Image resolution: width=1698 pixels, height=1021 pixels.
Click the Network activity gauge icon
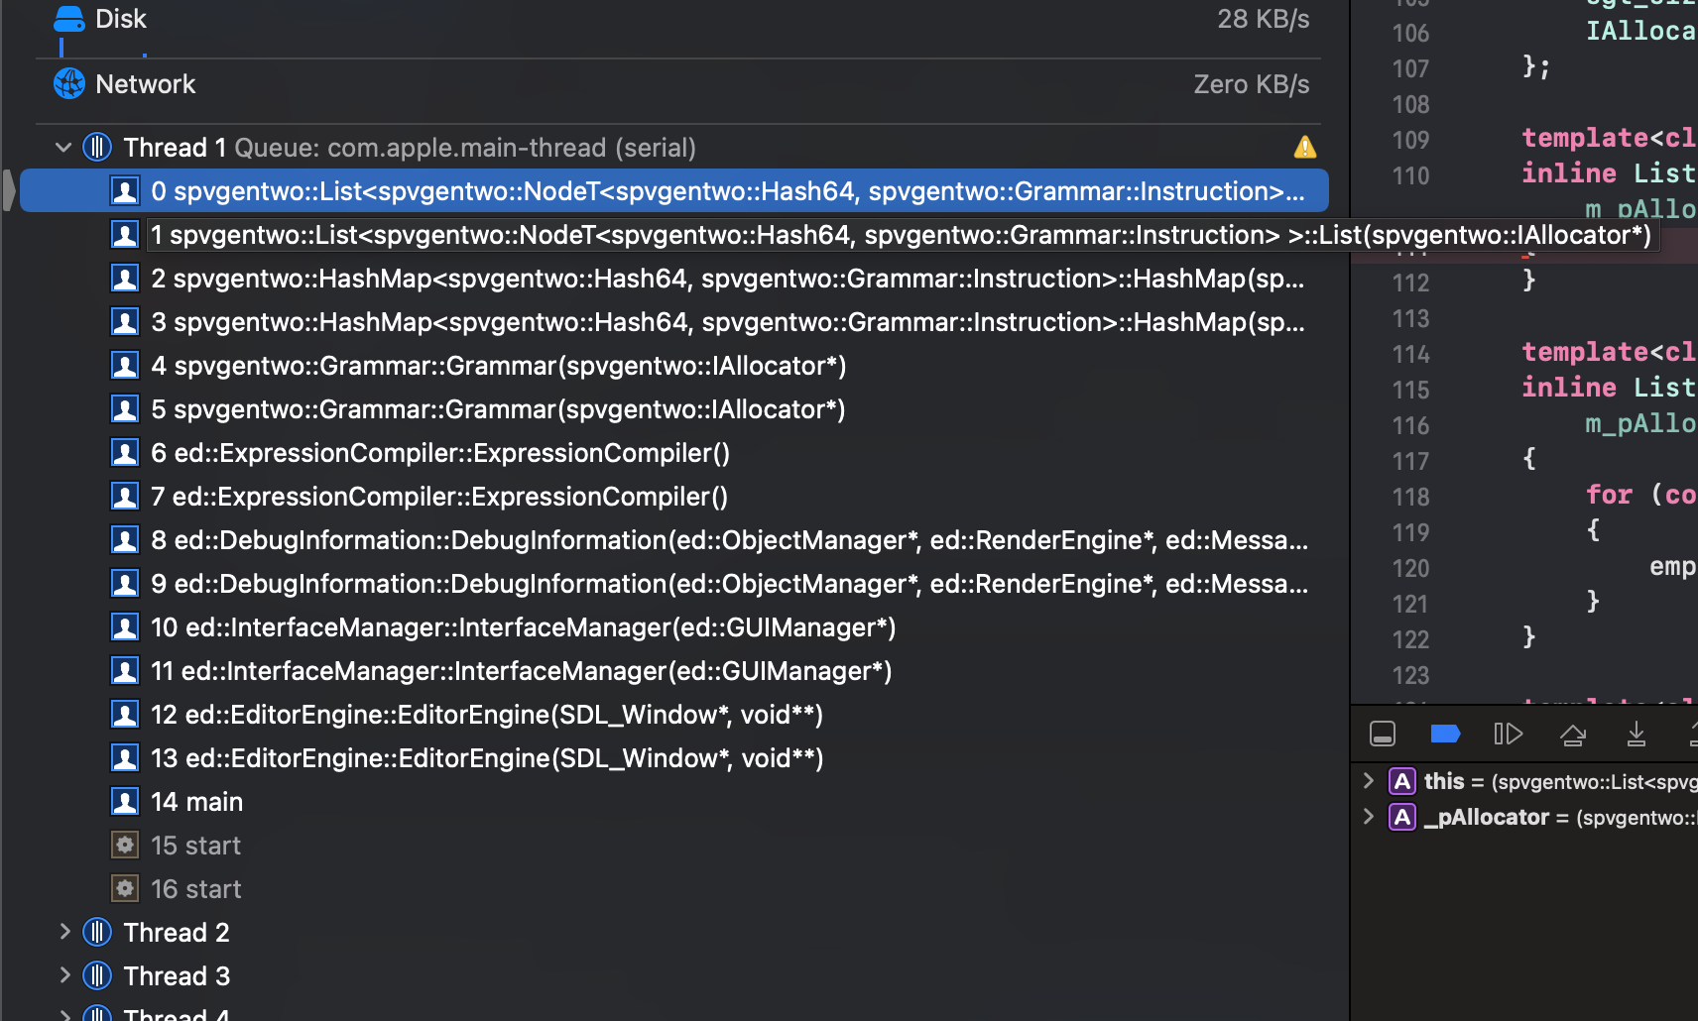(x=68, y=83)
